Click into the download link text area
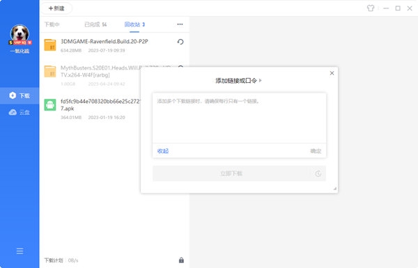The image size is (418, 268). (x=239, y=118)
